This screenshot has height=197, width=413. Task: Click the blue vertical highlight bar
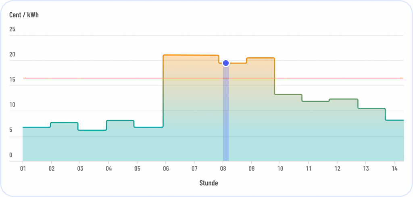(226, 117)
